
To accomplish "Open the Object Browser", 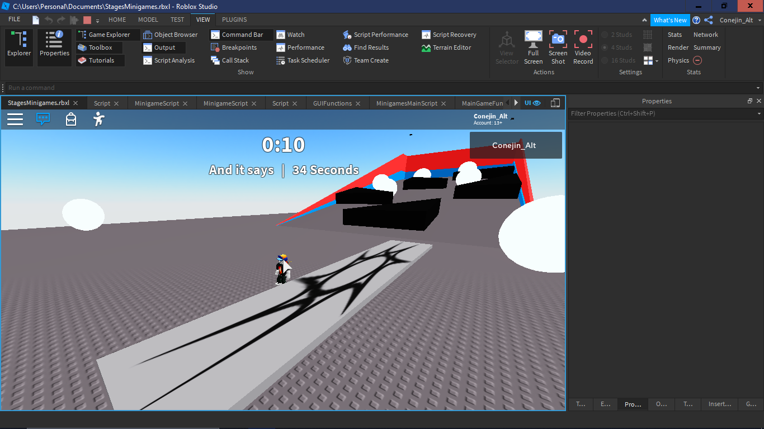I will coord(170,35).
